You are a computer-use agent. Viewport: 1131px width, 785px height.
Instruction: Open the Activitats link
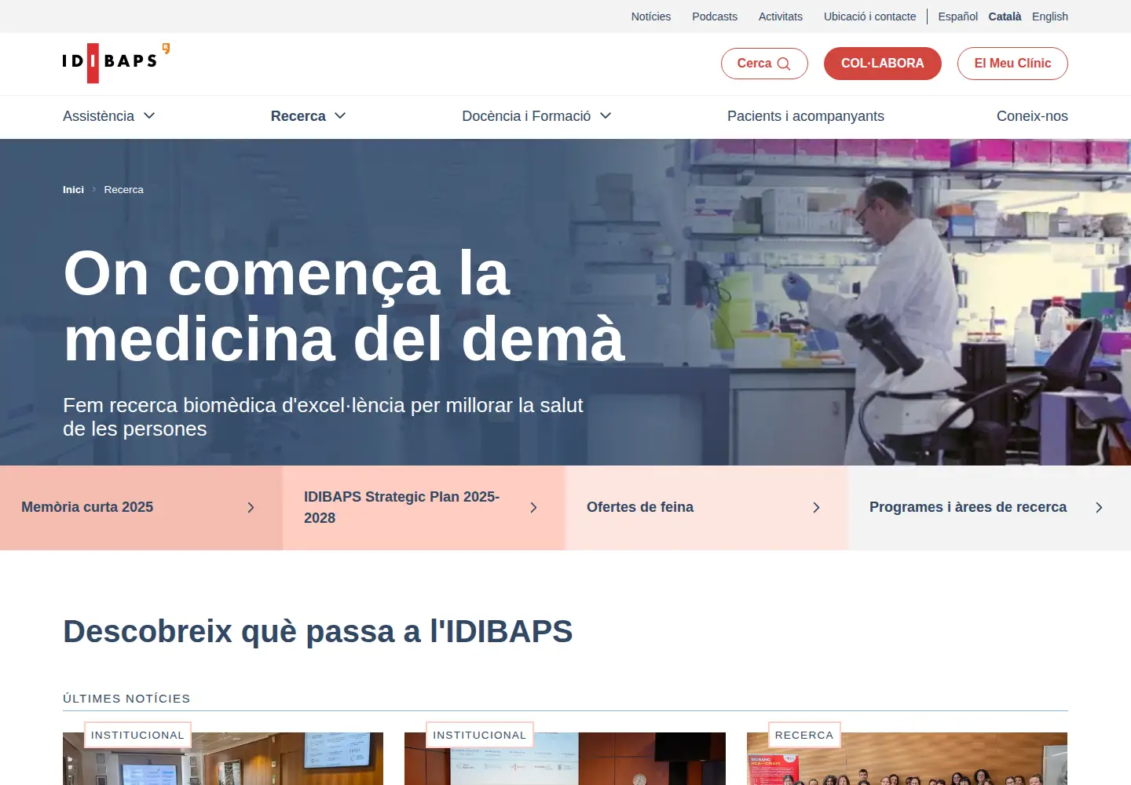click(x=781, y=16)
